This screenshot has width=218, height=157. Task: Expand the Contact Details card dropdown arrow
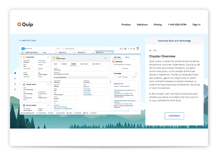pos(48,85)
